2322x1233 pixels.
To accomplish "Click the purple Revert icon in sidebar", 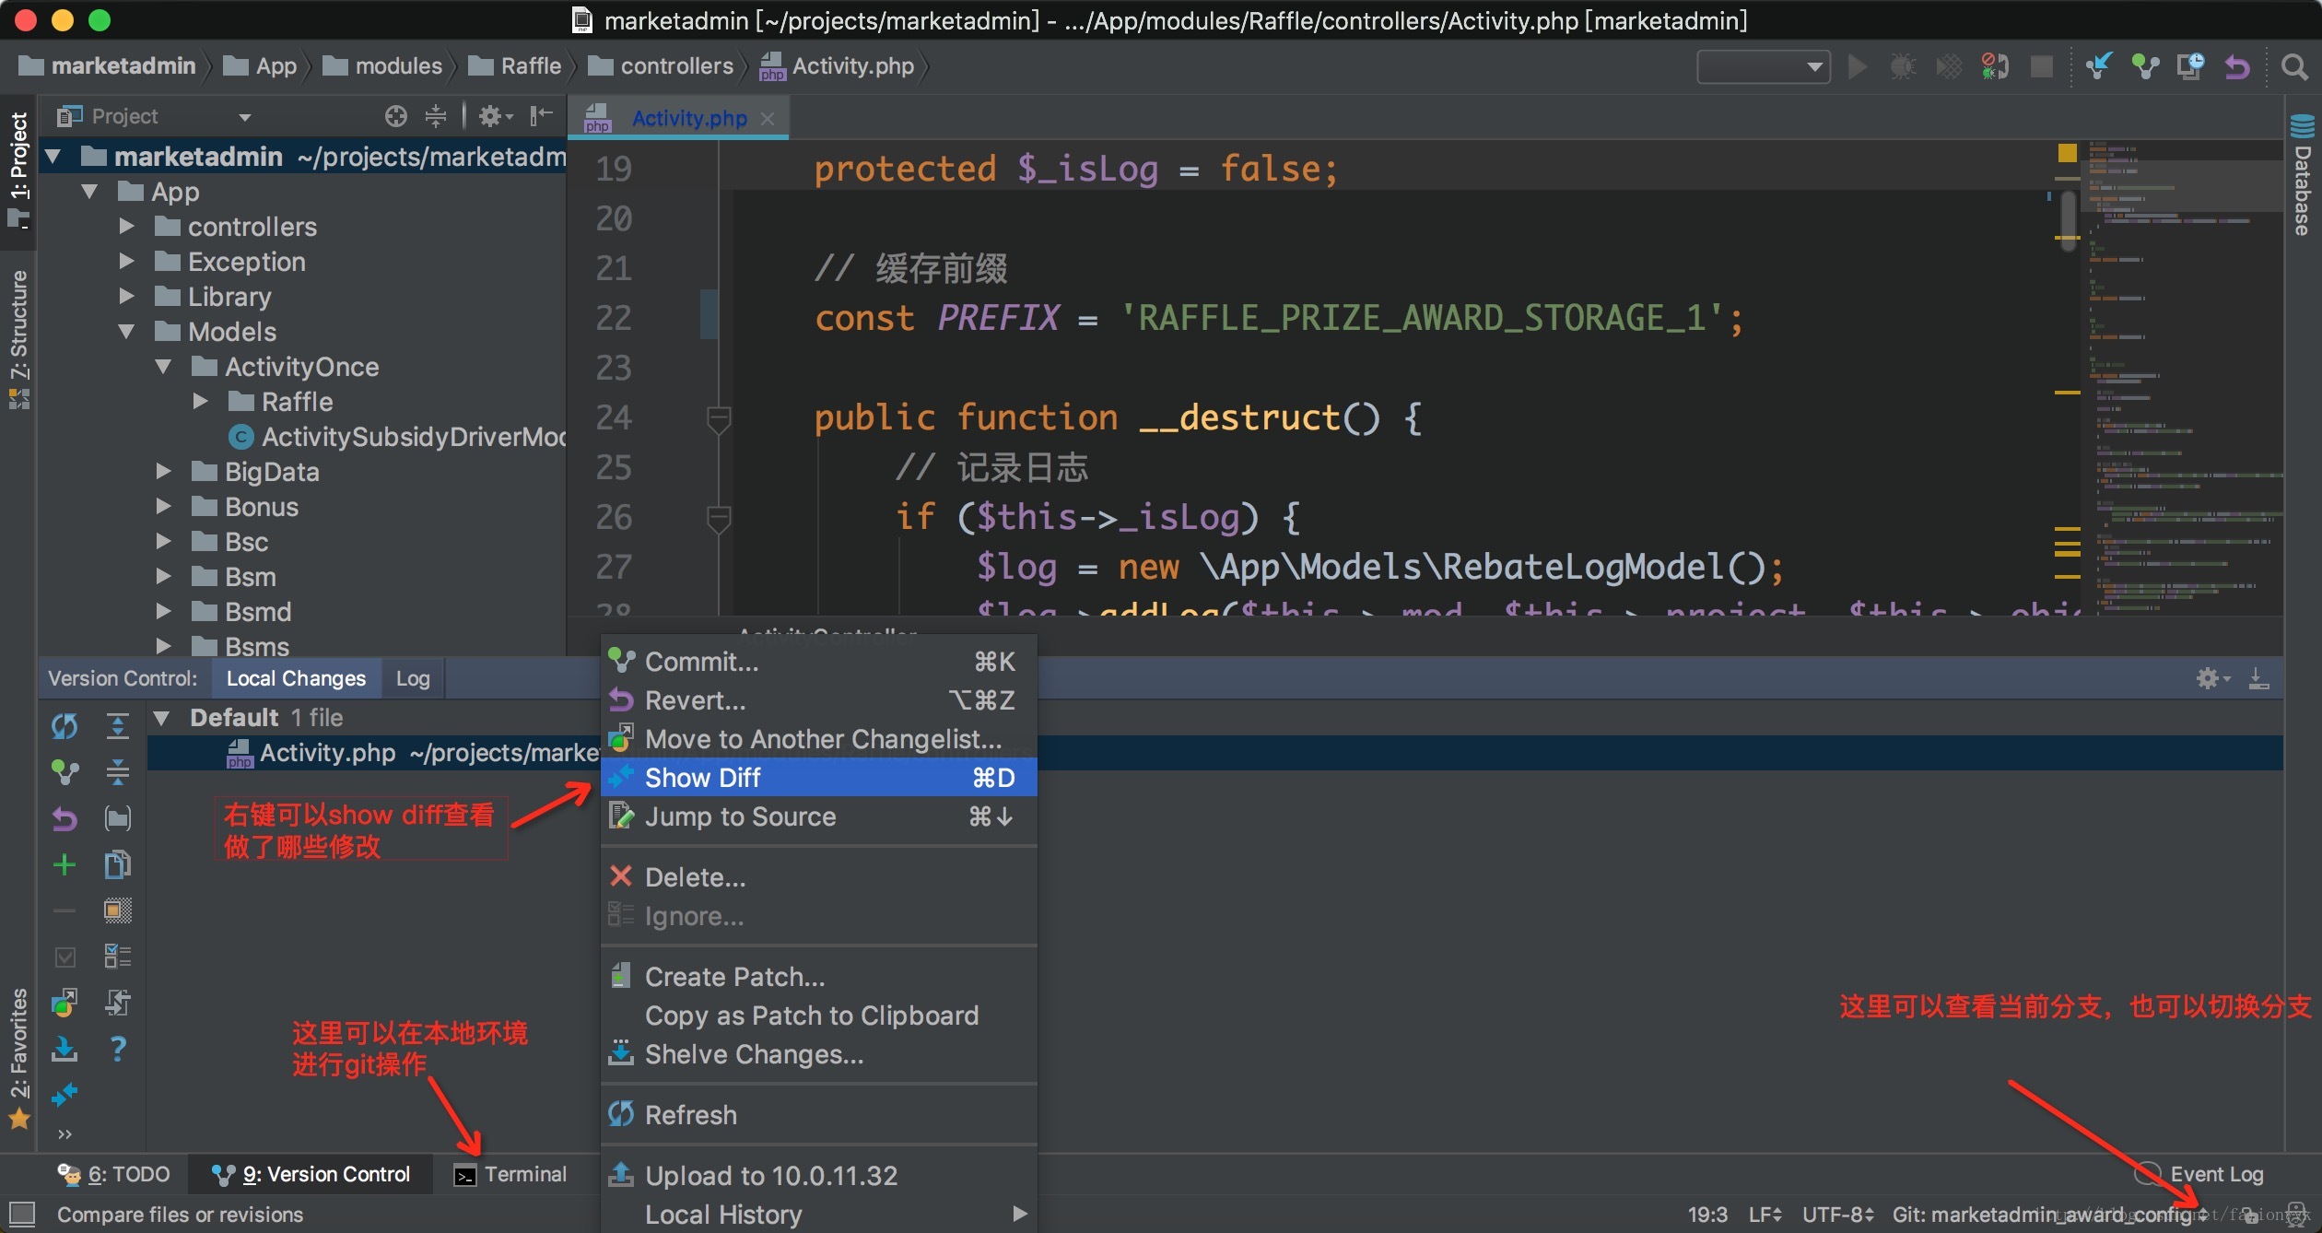I will pyautogui.click(x=64, y=818).
